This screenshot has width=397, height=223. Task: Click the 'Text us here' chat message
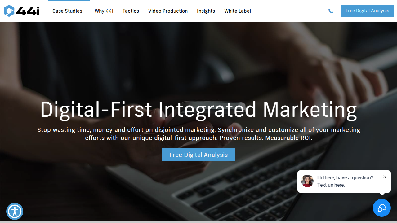[x=331, y=185]
